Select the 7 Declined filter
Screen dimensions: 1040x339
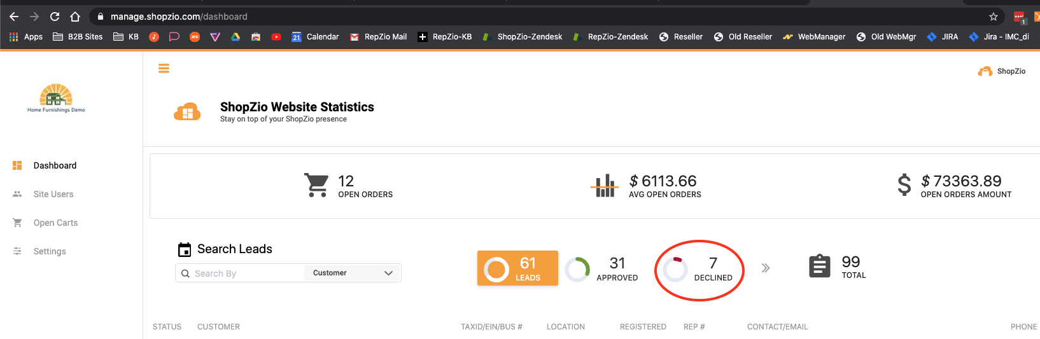click(x=698, y=269)
